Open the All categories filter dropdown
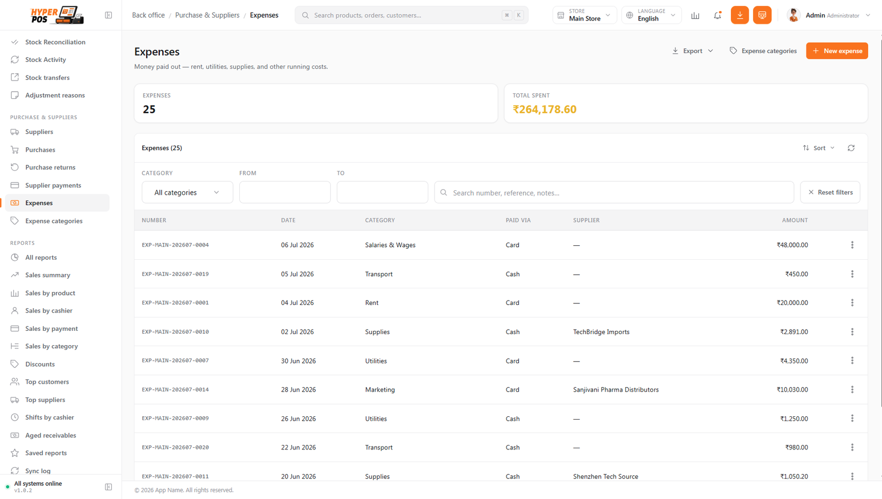882x499 pixels. pyautogui.click(x=187, y=192)
